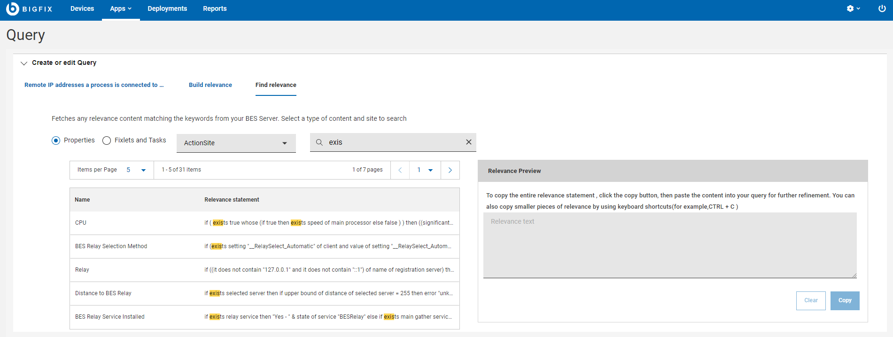This screenshot has height=337, width=893.
Task: Switch to the Build relevance tab
Action: click(210, 85)
